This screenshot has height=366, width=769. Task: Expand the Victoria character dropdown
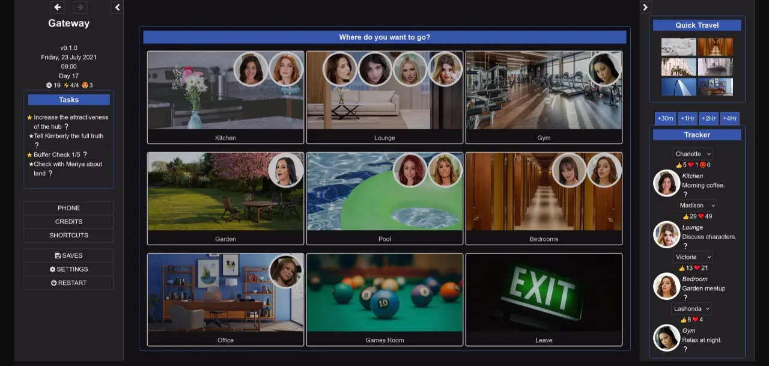click(x=693, y=257)
